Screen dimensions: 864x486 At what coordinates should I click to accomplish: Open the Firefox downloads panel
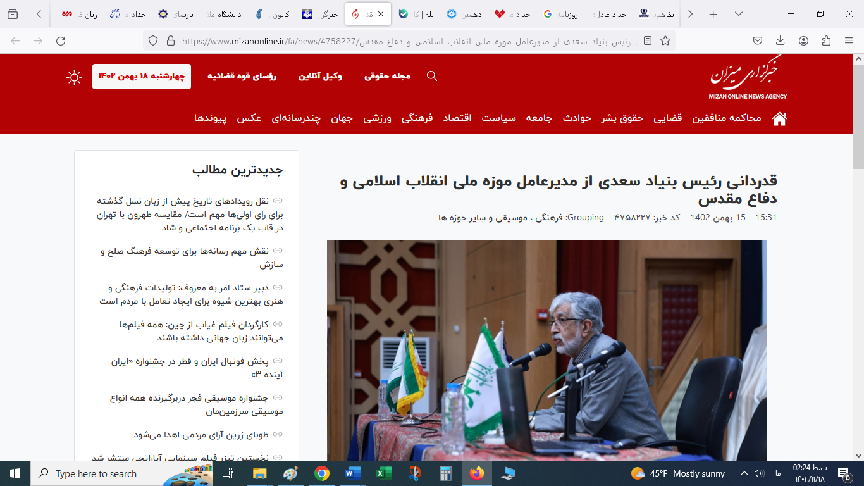(781, 40)
